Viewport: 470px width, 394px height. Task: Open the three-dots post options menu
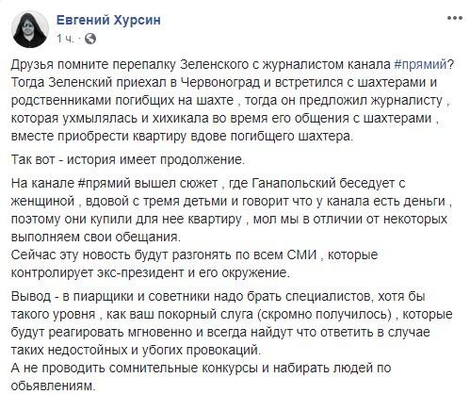coord(454,18)
